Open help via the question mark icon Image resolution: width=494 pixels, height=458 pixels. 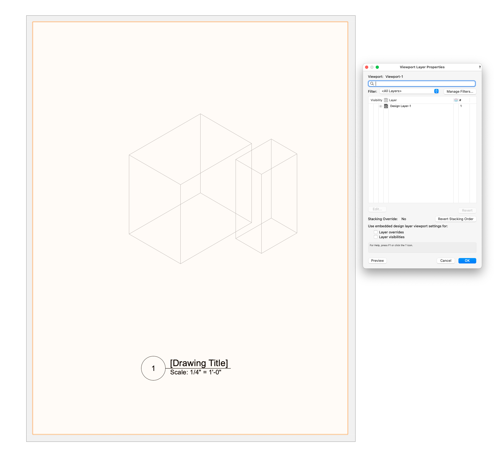click(x=479, y=67)
